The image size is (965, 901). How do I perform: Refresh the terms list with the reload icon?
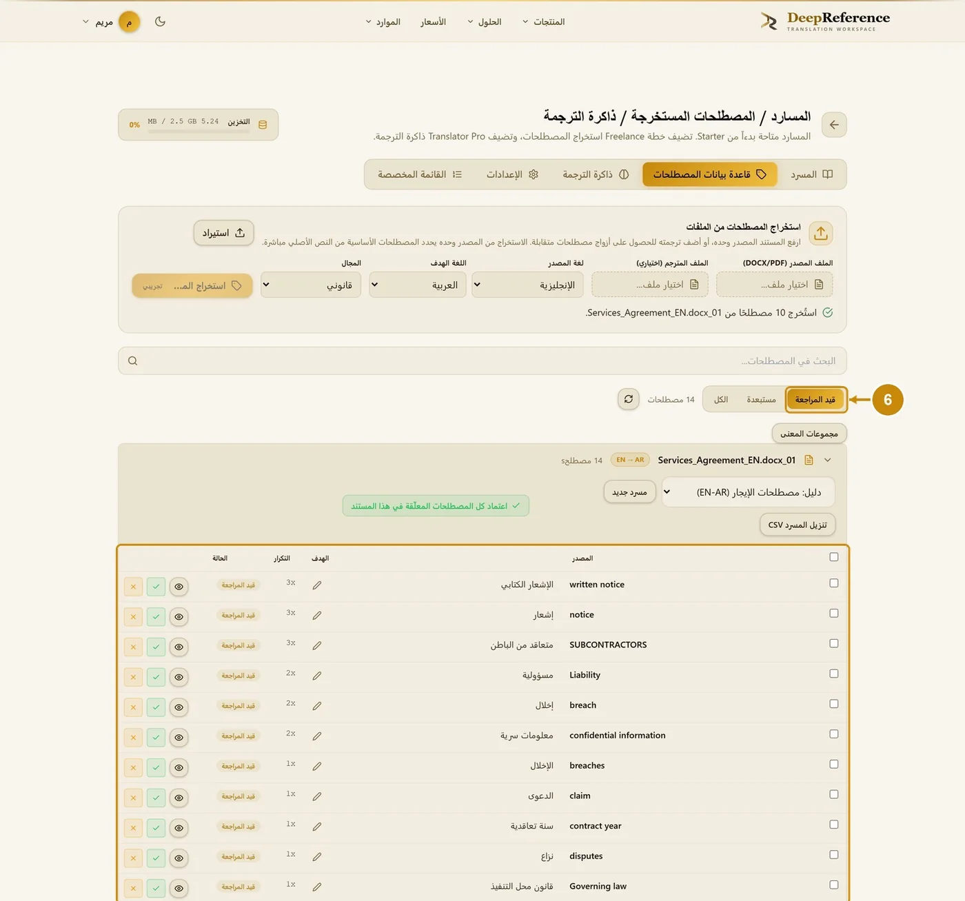[629, 399]
